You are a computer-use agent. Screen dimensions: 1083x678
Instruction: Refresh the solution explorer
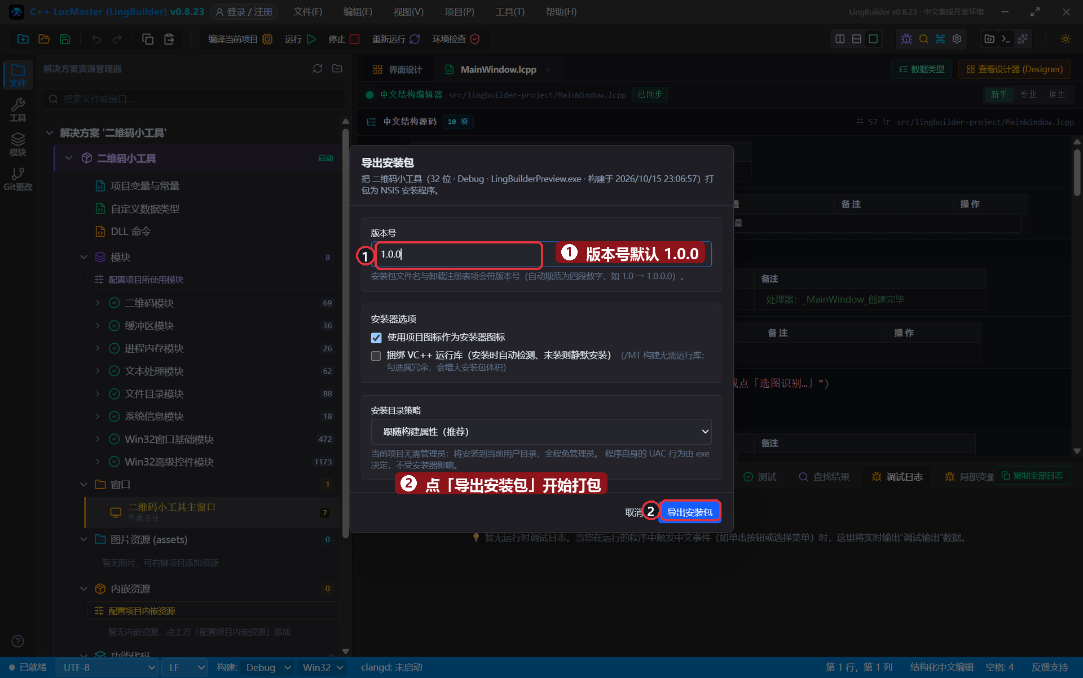318,68
